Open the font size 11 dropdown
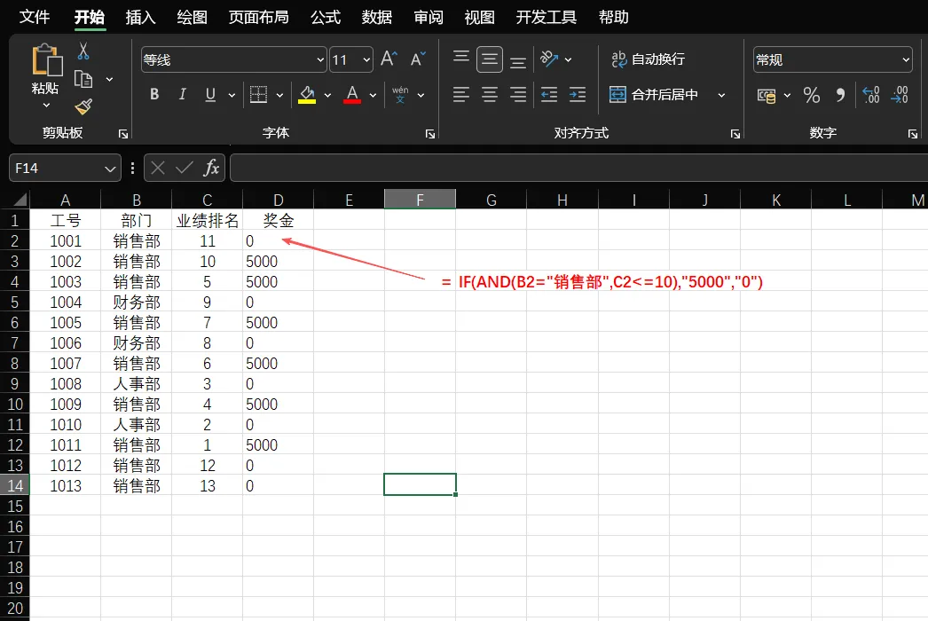Image resolution: width=928 pixels, height=621 pixels. 366,59
